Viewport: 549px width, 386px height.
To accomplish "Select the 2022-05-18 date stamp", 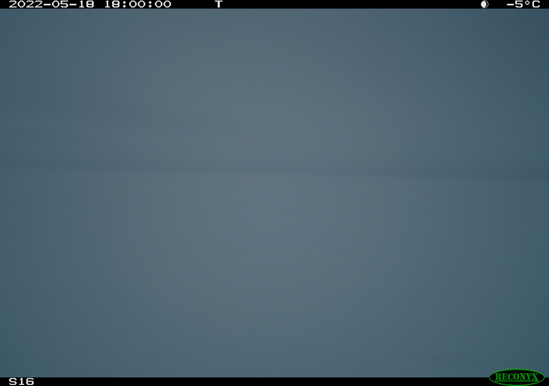I will [51, 4].
